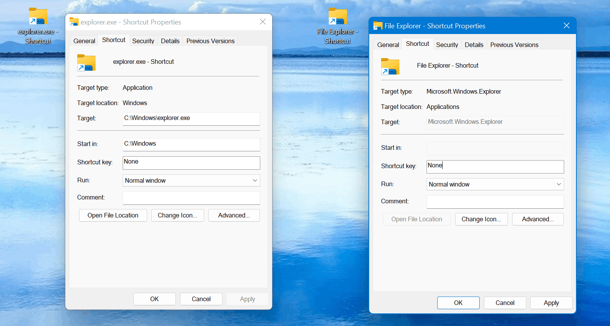Click the large shortcut icon in File Explorer dialog
The image size is (610, 326).
(390, 66)
